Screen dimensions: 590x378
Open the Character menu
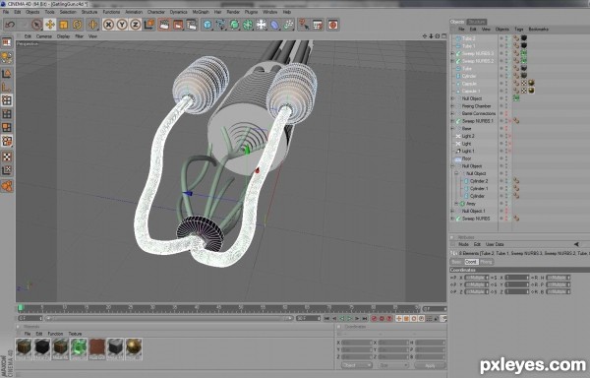click(x=155, y=12)
